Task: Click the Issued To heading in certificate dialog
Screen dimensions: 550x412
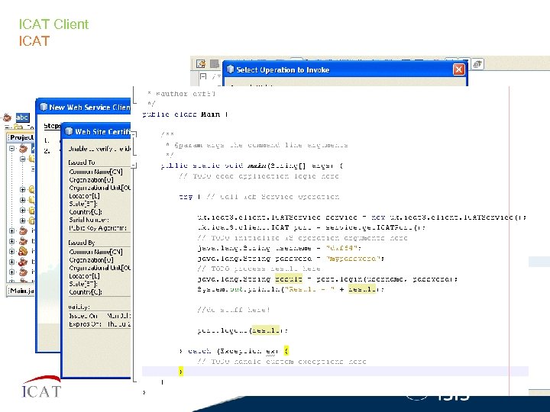Action: [82, 163]
